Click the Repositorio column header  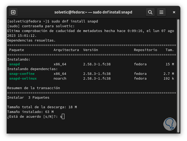(x=146, y=50)
